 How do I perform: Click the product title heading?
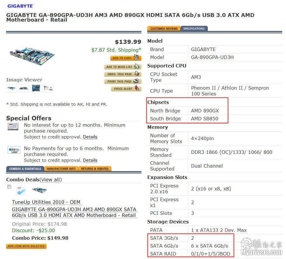point(130,17)
